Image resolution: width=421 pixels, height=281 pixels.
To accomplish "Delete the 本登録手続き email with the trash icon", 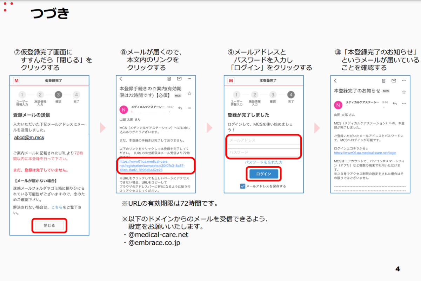I will 169,79.
